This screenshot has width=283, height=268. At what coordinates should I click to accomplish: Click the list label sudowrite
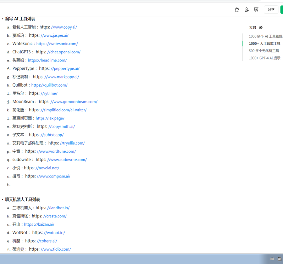pyautogui.click(x=22, y=160)
